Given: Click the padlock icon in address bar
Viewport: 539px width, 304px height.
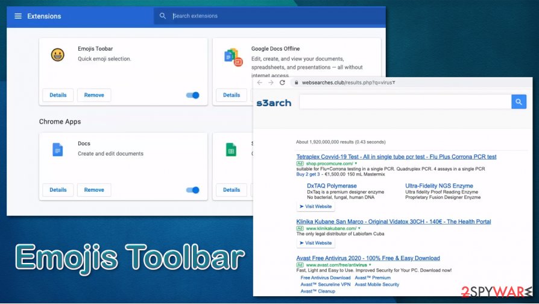Looking at the screenshot, I should coord(296,83).
